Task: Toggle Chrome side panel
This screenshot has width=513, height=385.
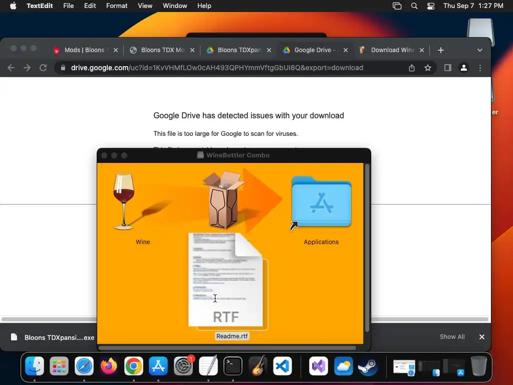Action: 447,68
